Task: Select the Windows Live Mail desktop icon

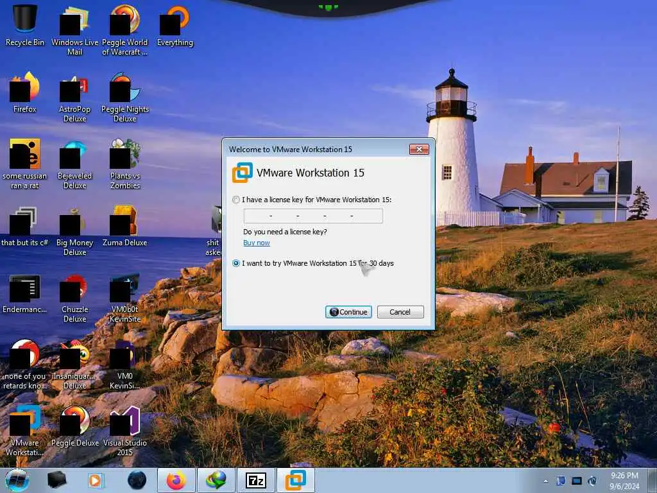Action: coord(74,30)
